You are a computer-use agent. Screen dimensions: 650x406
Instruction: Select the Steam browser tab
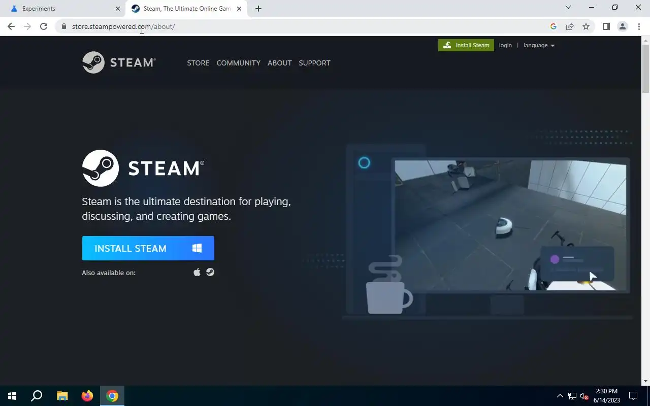click(186, 9)
